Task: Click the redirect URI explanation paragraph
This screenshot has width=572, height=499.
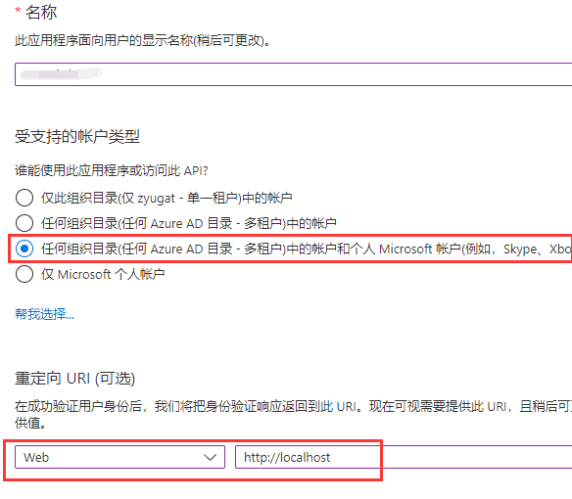Action: point(293,415)
